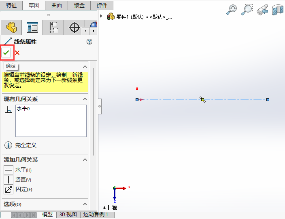Screen dimensions: 285x219
Task: Click the 线条属性 line icon
Action: (x=8, y=42)
